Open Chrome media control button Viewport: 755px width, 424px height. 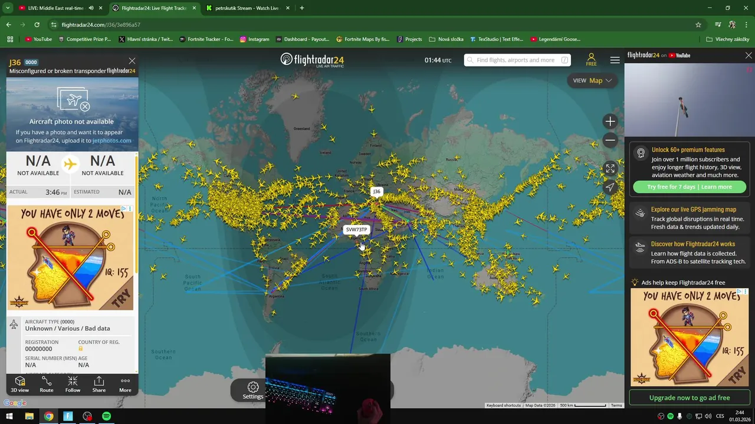718,25
